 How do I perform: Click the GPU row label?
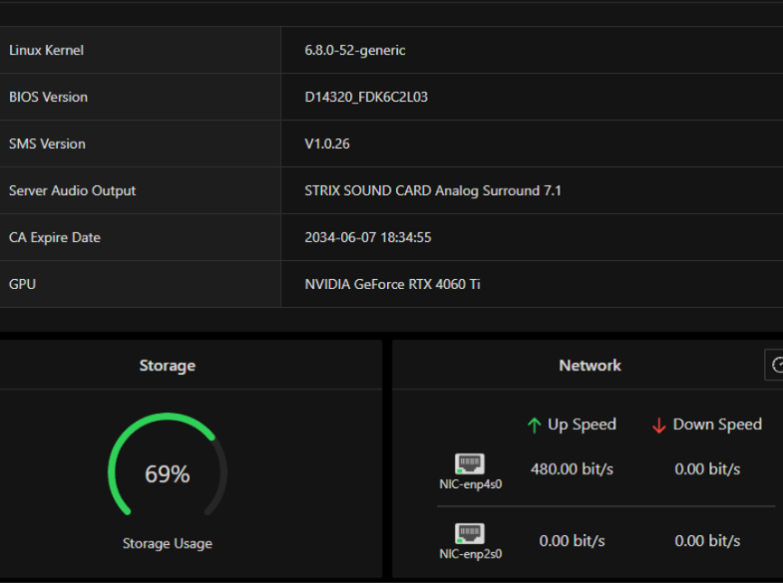(23, 284)
